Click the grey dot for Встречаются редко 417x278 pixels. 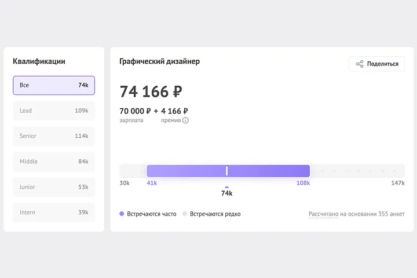coord(185,214)
